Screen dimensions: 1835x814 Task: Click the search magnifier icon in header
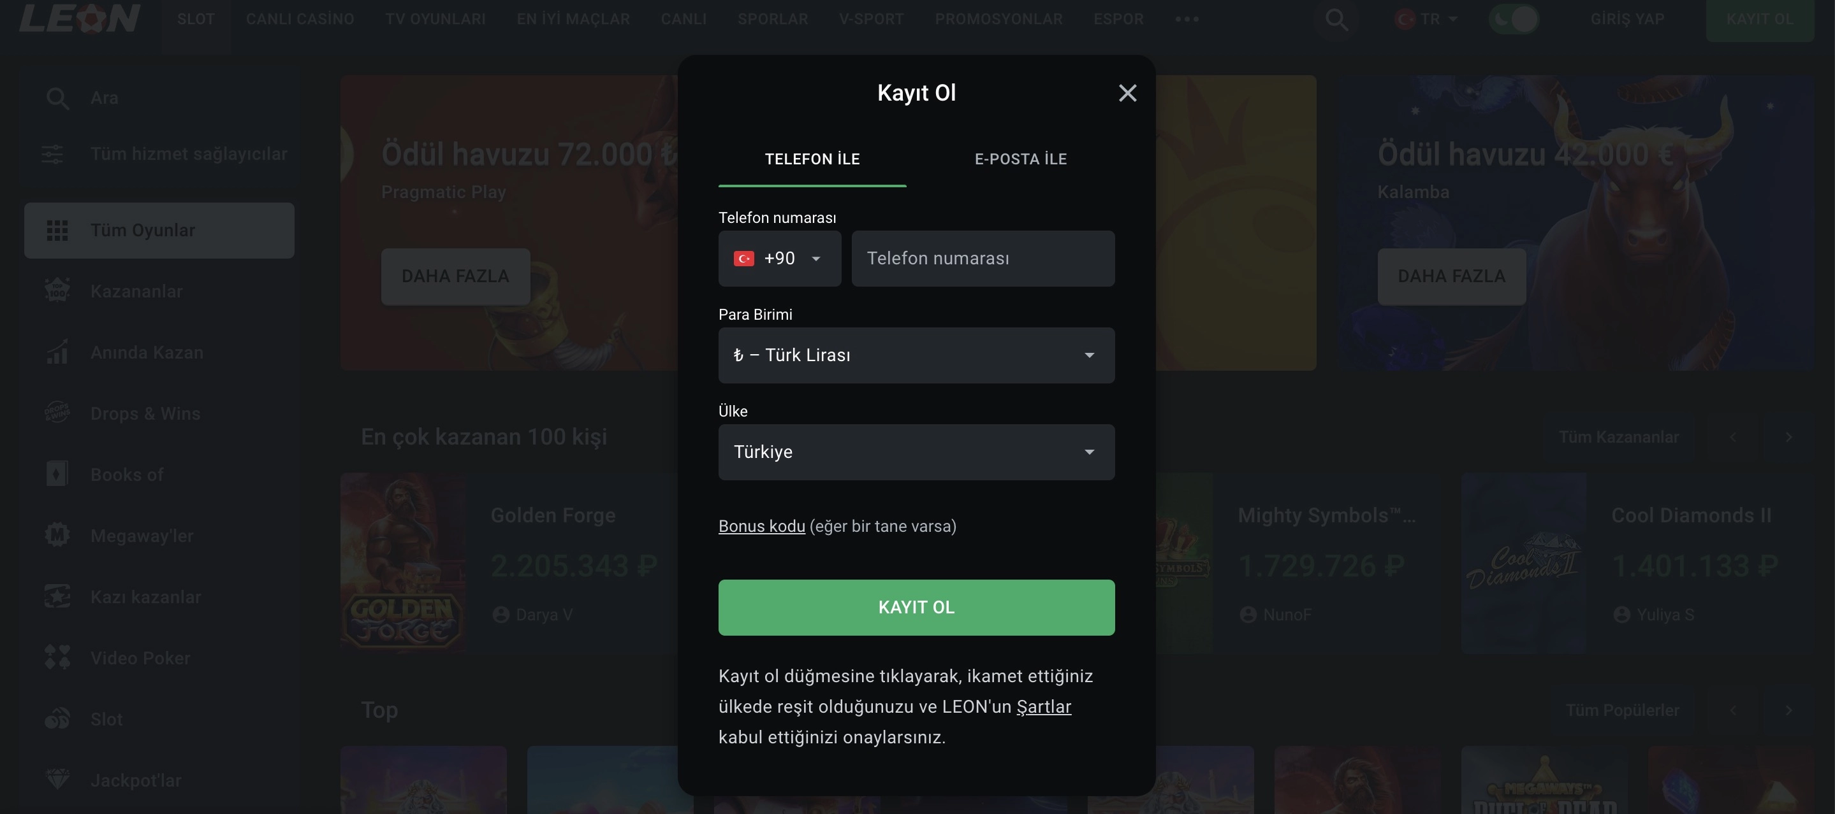pos(1336,19)
